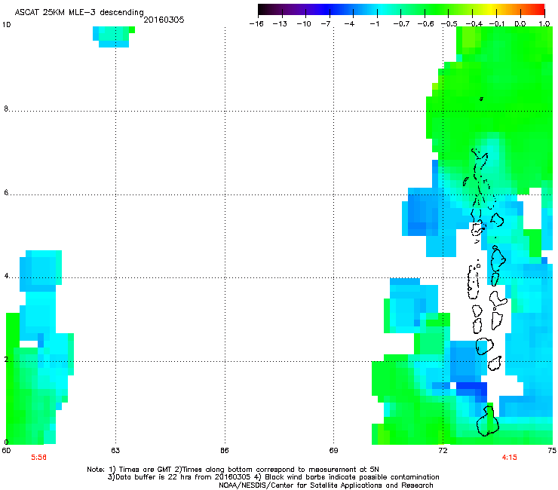
Task: Click the longitude label "72" on bottom axis
Action: tap(443, 450)
